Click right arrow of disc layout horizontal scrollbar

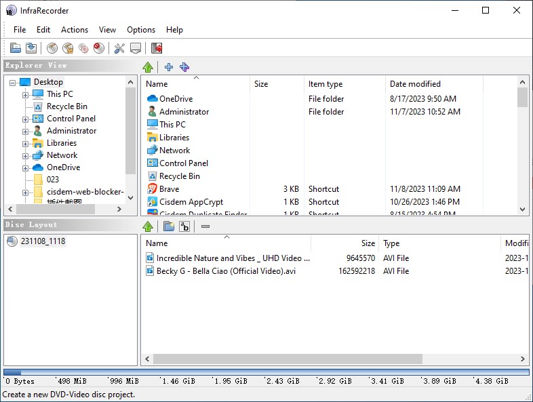[x=522, y=359]
